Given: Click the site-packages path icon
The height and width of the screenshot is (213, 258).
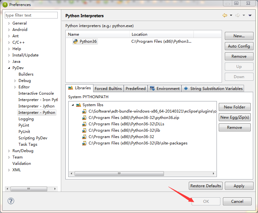Looking at the screenshot, I should (x=84, y=143).
